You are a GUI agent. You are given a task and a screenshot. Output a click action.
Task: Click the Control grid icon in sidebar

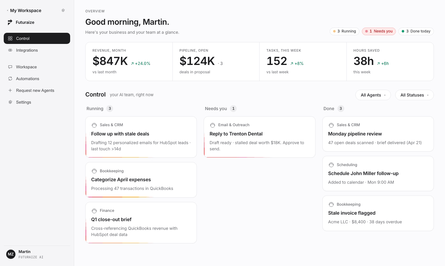click(10, 38)
